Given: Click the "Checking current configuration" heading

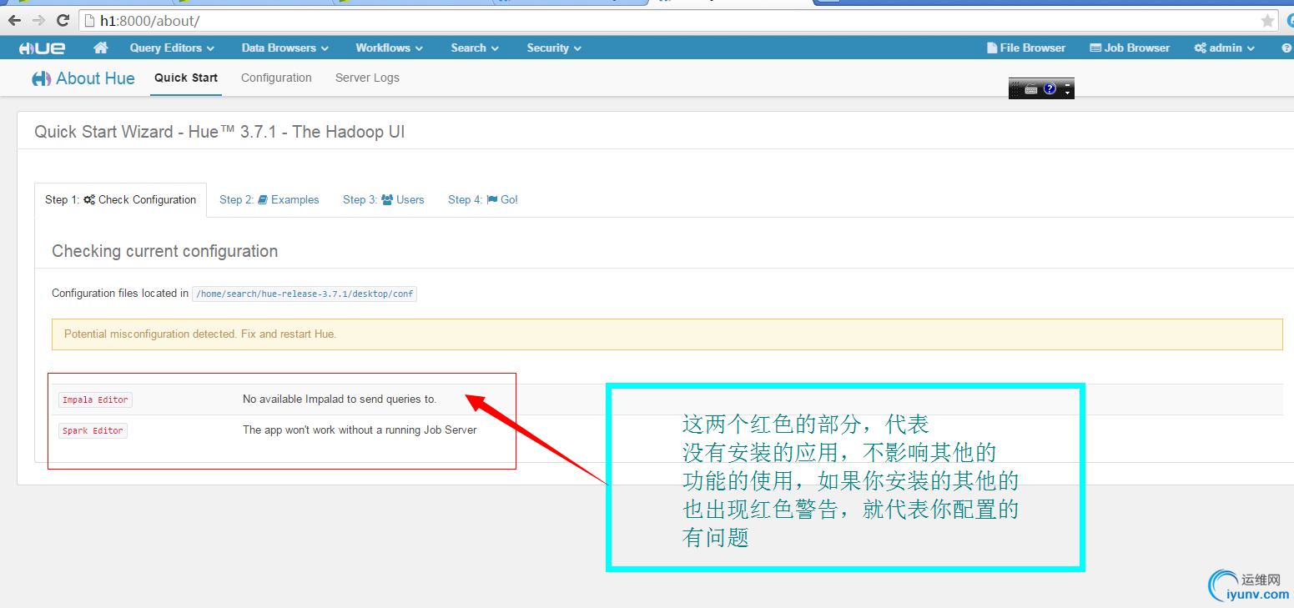Looking at the screenshot, I should [165, 251].
